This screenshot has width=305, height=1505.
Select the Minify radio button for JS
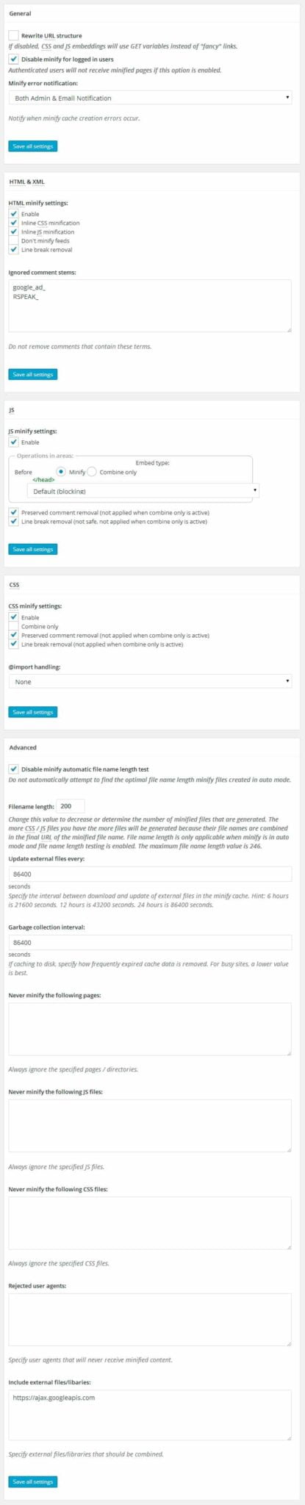pos(62,471)
